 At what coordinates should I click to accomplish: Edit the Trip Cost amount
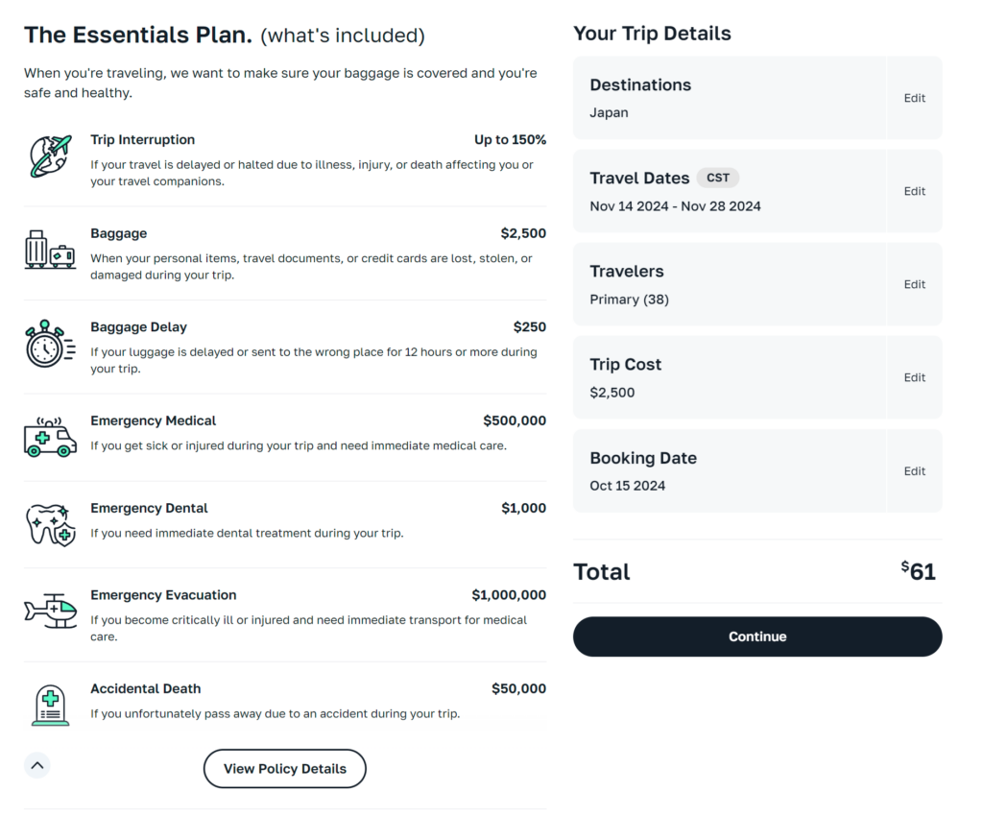click(914, 377)
